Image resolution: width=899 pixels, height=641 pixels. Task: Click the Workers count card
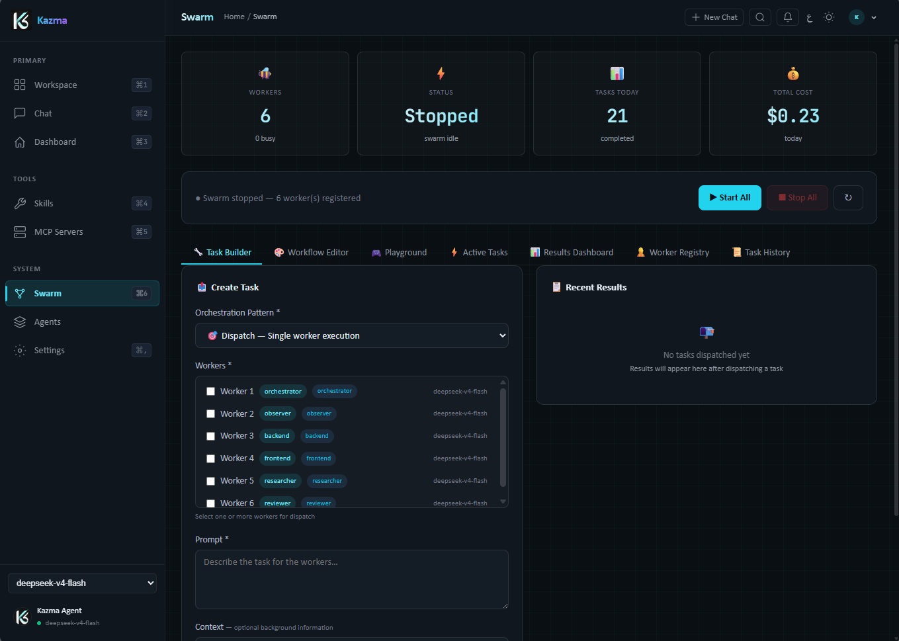pyautogui.click(x=265, y=104)
